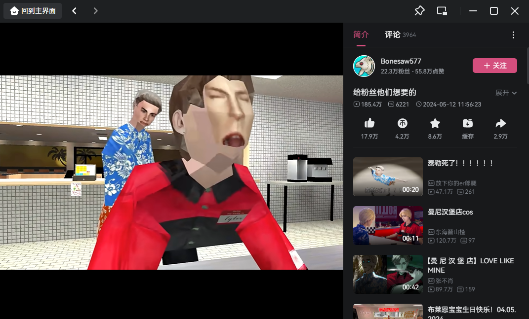
Task: Click the video title 给粉丝他们想要的
Action: coord(385,92)
